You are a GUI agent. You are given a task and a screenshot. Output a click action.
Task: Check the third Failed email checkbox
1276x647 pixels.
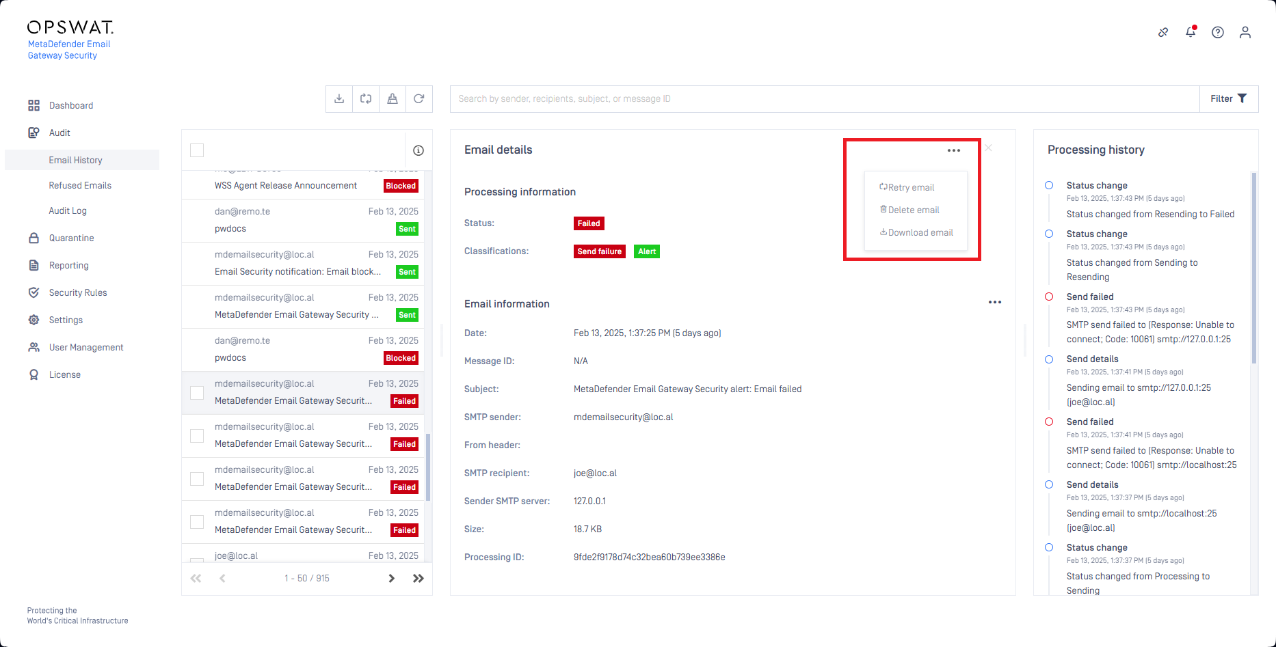[x=197, y=479]
